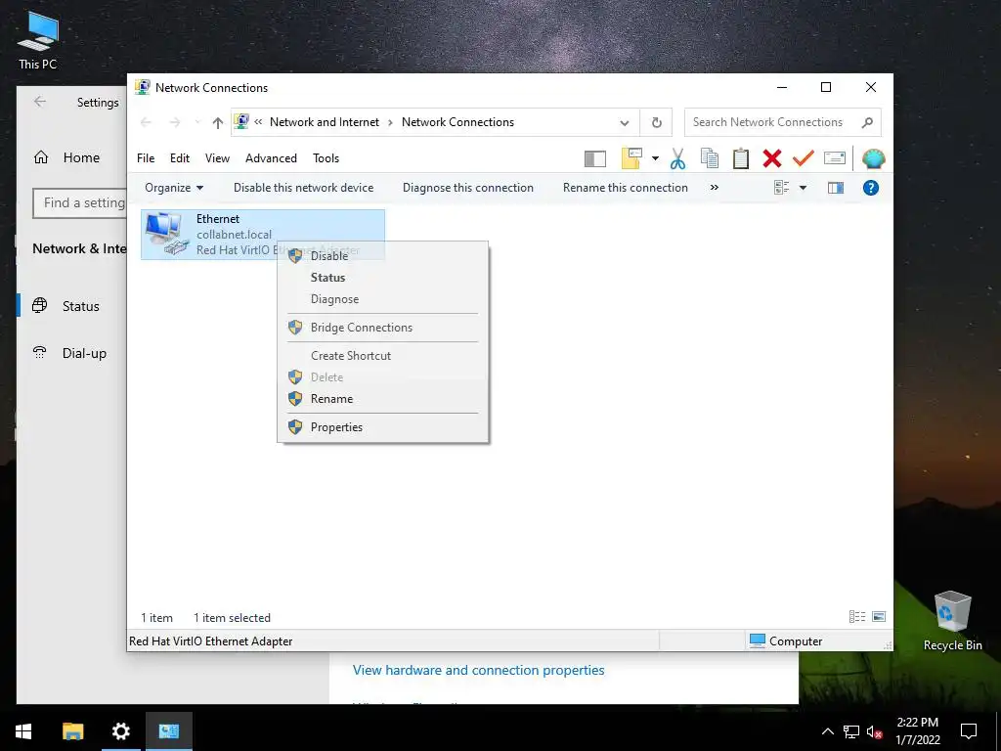Toggle the preview pane icon

pos(836,188)
